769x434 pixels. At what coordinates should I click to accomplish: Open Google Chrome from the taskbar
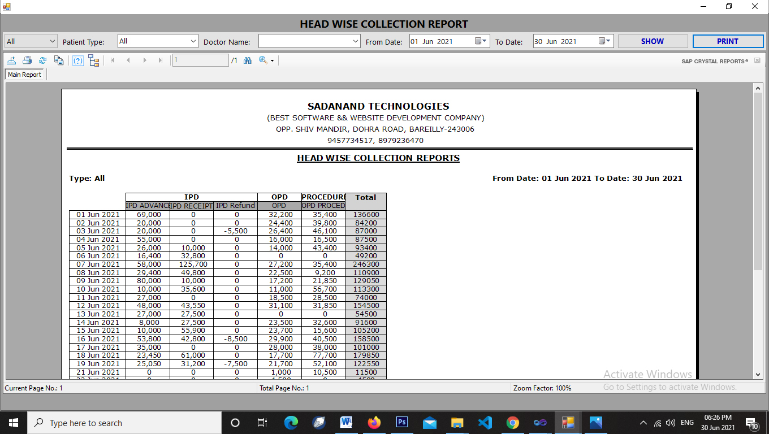pos(513,423)
